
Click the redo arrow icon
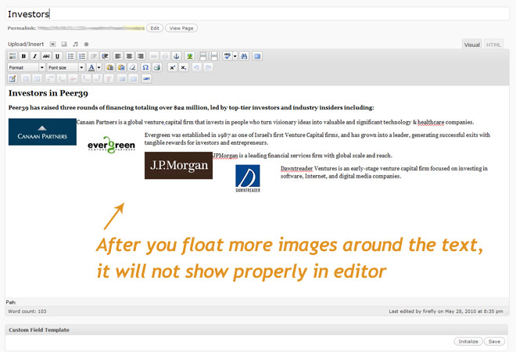coord(208,67)
